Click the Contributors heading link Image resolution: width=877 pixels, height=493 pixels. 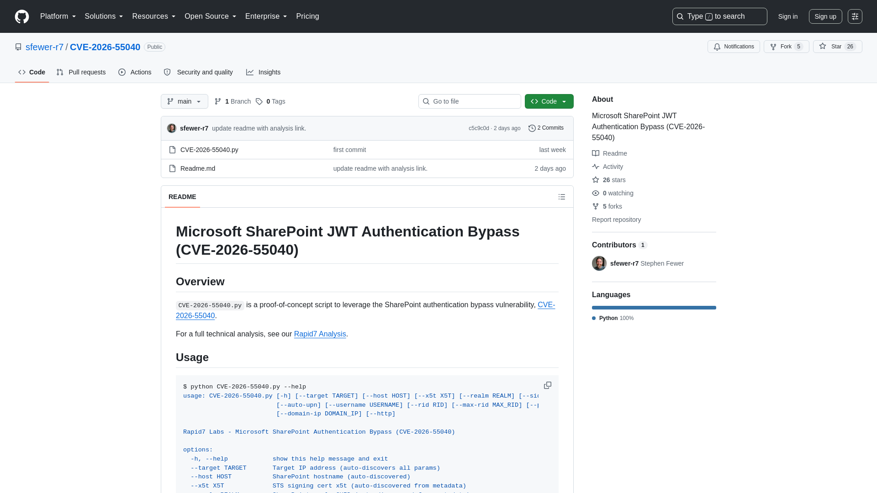(x=619, y=245)
